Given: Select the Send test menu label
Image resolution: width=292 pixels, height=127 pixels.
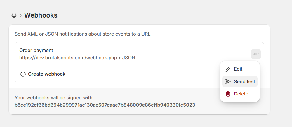Looking at the screenshot, I should click(x=244, y=81).
